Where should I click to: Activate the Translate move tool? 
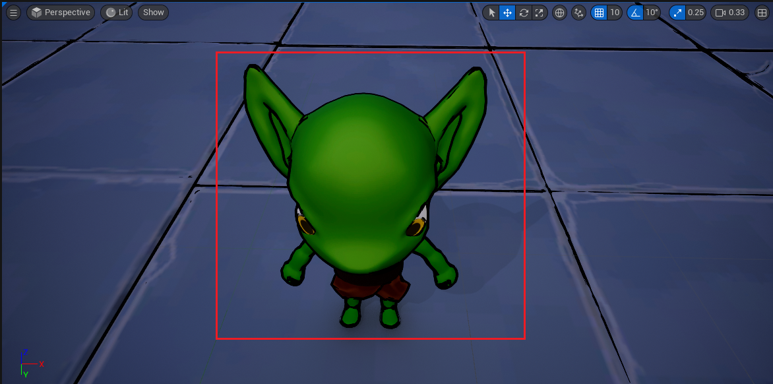[507, 13]
